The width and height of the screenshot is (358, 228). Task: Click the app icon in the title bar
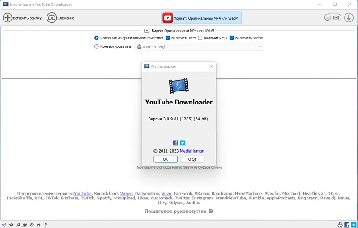(5, 4)
